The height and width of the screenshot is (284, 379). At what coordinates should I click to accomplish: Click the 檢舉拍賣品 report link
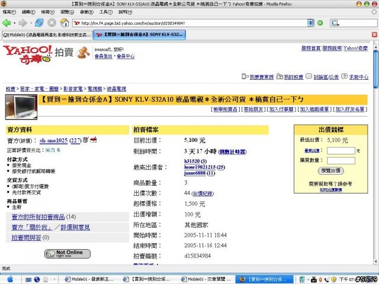pos(225,109)
